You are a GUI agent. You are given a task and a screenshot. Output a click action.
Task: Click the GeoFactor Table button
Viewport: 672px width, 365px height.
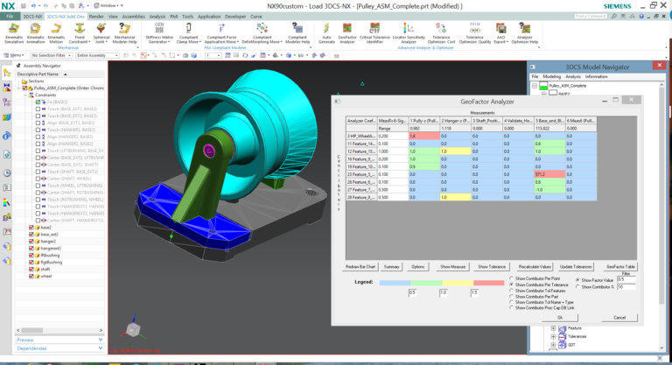620,267
